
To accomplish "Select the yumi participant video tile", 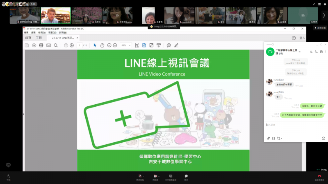I will 179,16.
